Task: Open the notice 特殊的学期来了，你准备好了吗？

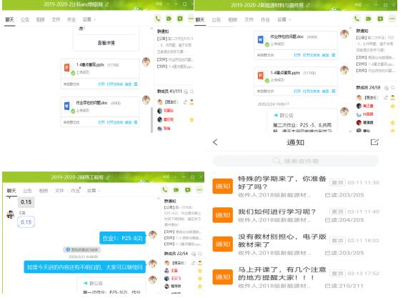Action: pyautogui.click(x=296, y=187)
